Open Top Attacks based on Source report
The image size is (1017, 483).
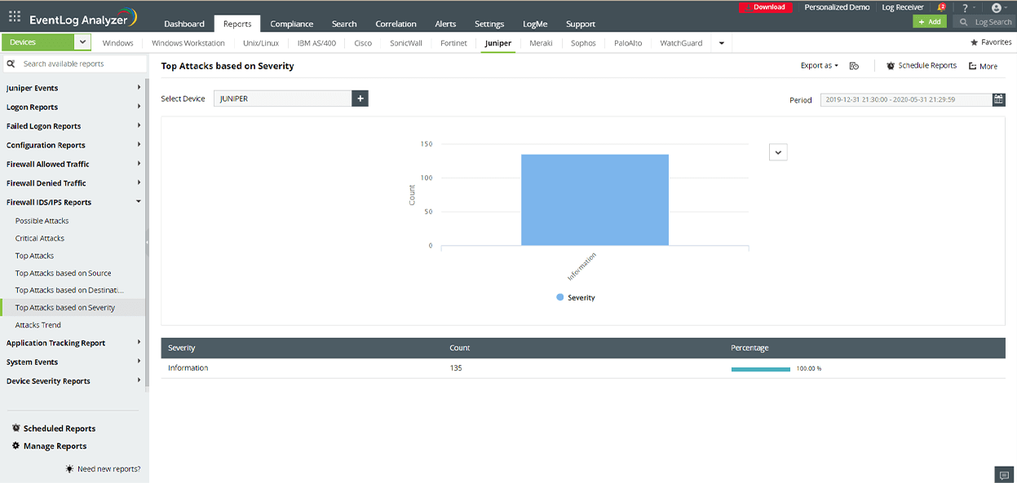coord(64,273)
